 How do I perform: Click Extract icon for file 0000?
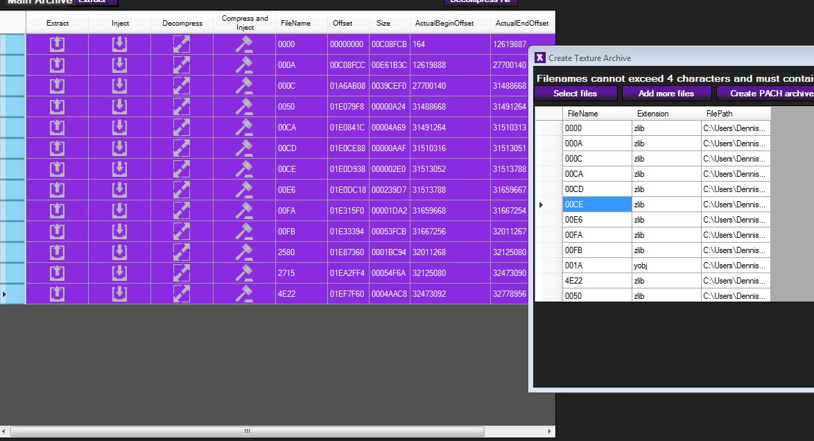(x=57, y=44)
